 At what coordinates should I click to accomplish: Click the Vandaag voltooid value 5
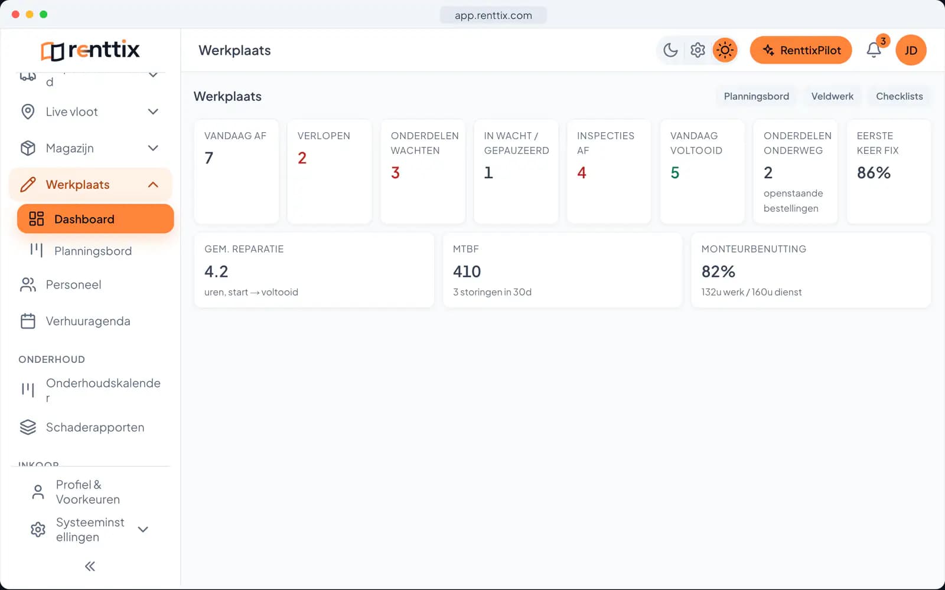(675, 173)
